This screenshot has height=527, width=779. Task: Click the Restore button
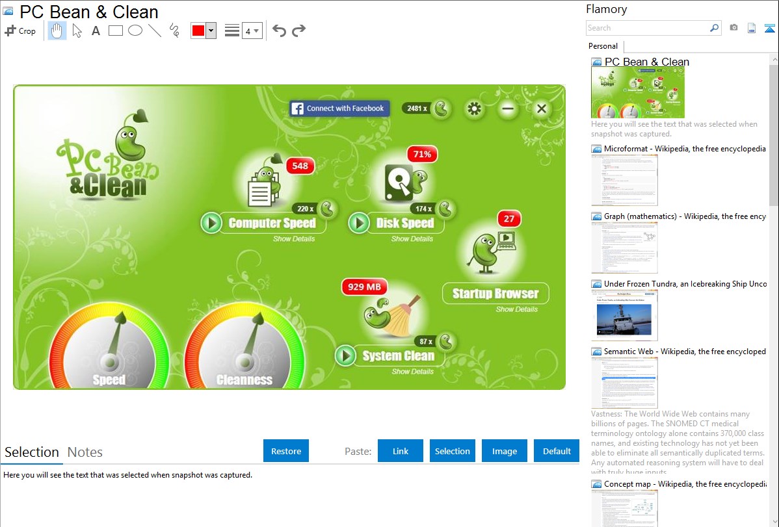(x=286, y=451)
